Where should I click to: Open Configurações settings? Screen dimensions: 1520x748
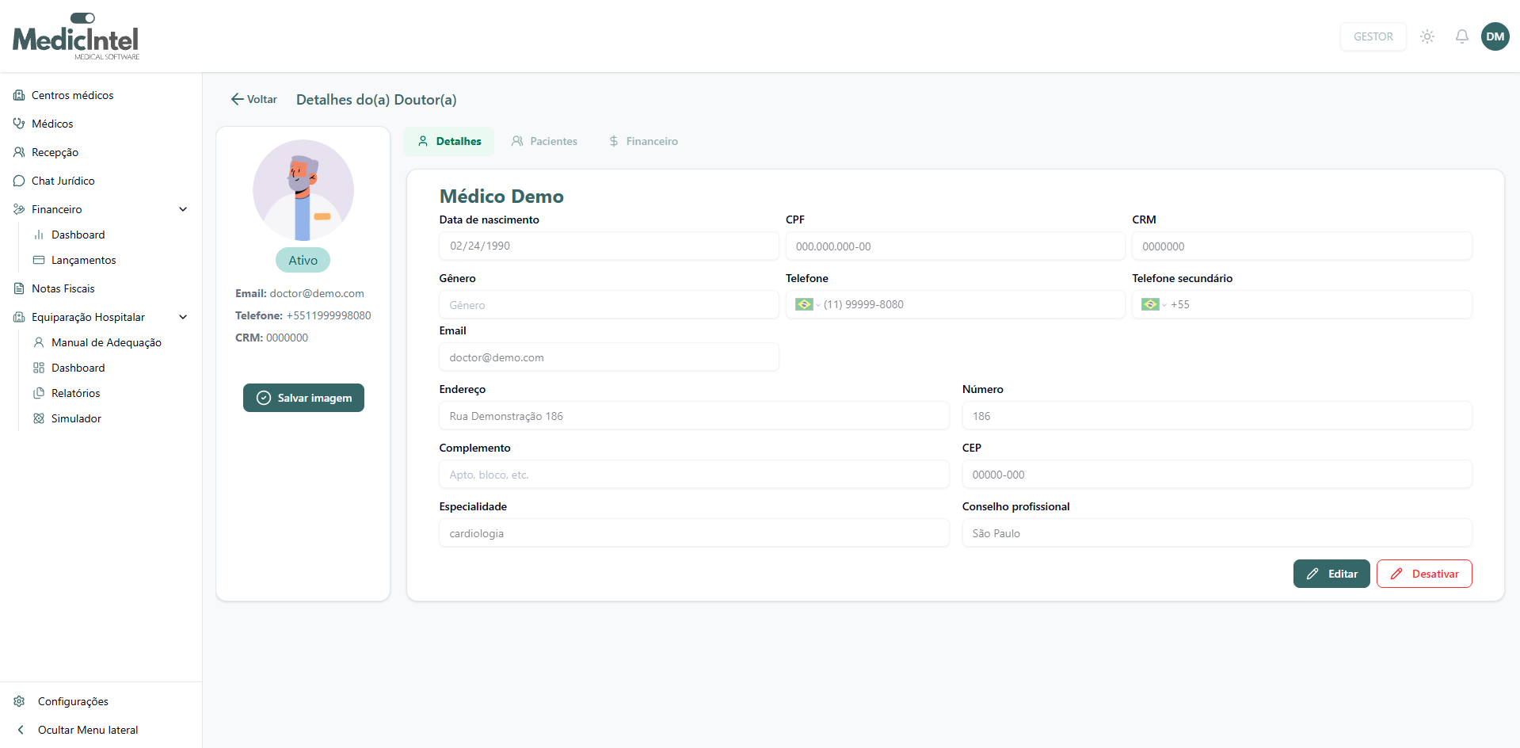point(73,701)
